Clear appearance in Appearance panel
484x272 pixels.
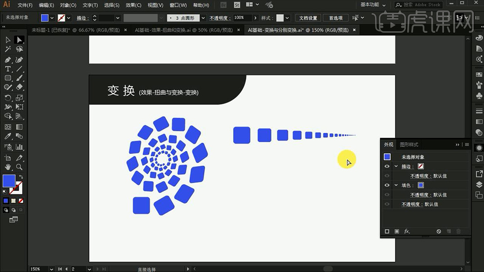point(439,231)
